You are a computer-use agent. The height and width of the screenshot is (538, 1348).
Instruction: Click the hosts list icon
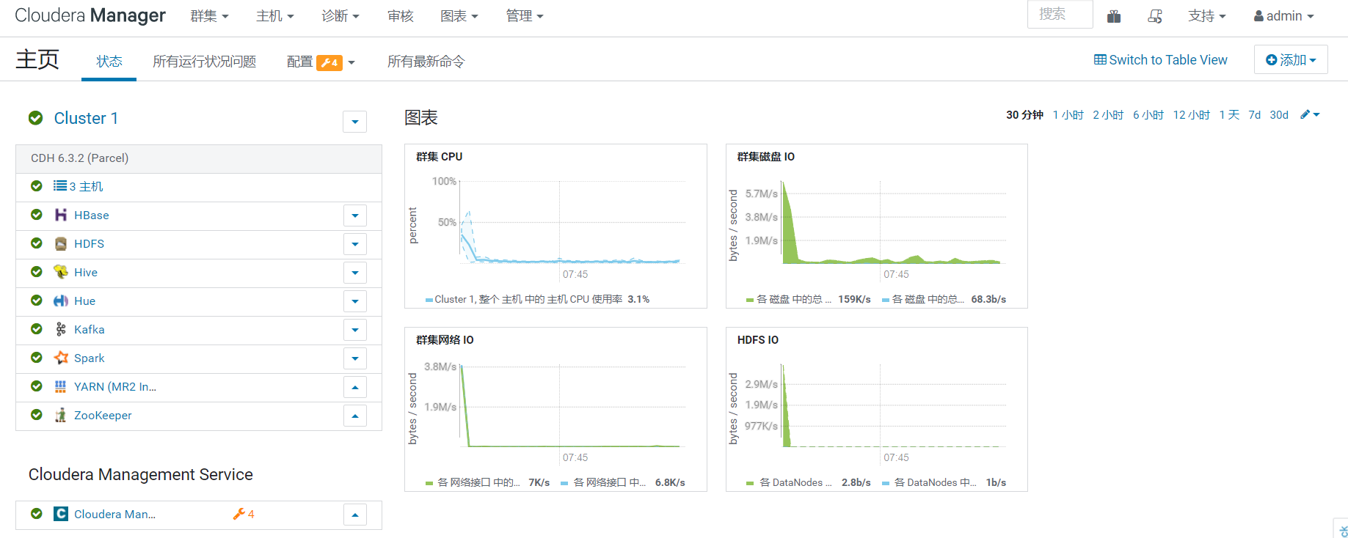tap(60, 185)
